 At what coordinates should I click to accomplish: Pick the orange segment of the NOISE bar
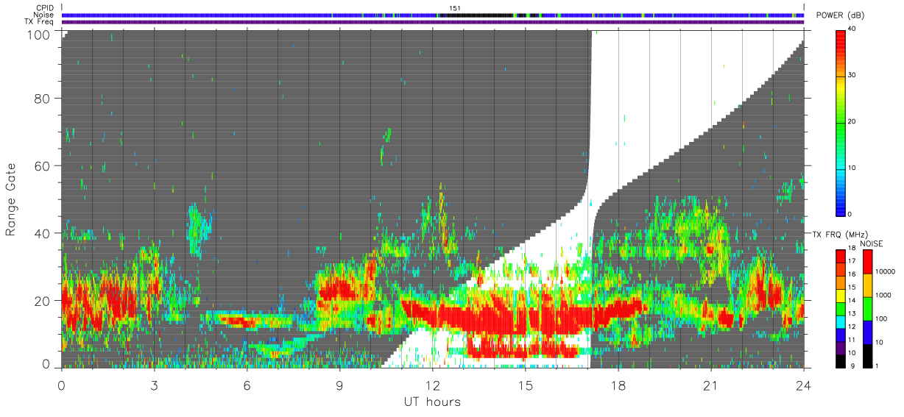(x=866, y=285)
